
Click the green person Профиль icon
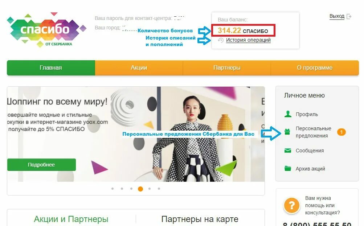(288, 114)
